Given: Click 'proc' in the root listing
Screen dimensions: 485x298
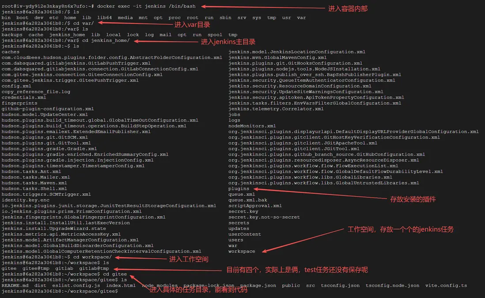Looking at the screenshot, I should (174, 18).
